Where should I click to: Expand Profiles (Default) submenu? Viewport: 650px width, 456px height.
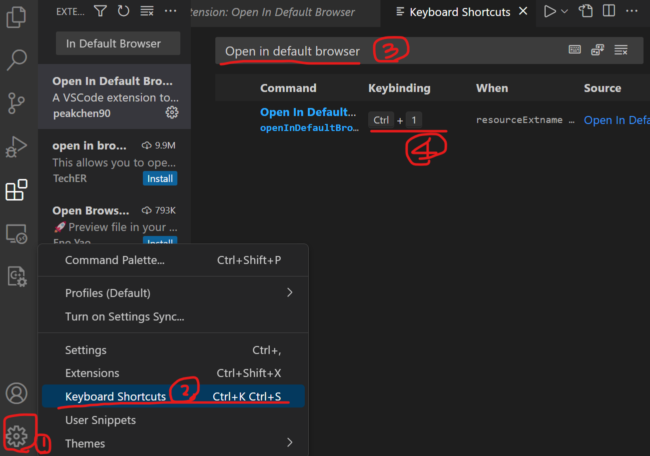(173, 293)
